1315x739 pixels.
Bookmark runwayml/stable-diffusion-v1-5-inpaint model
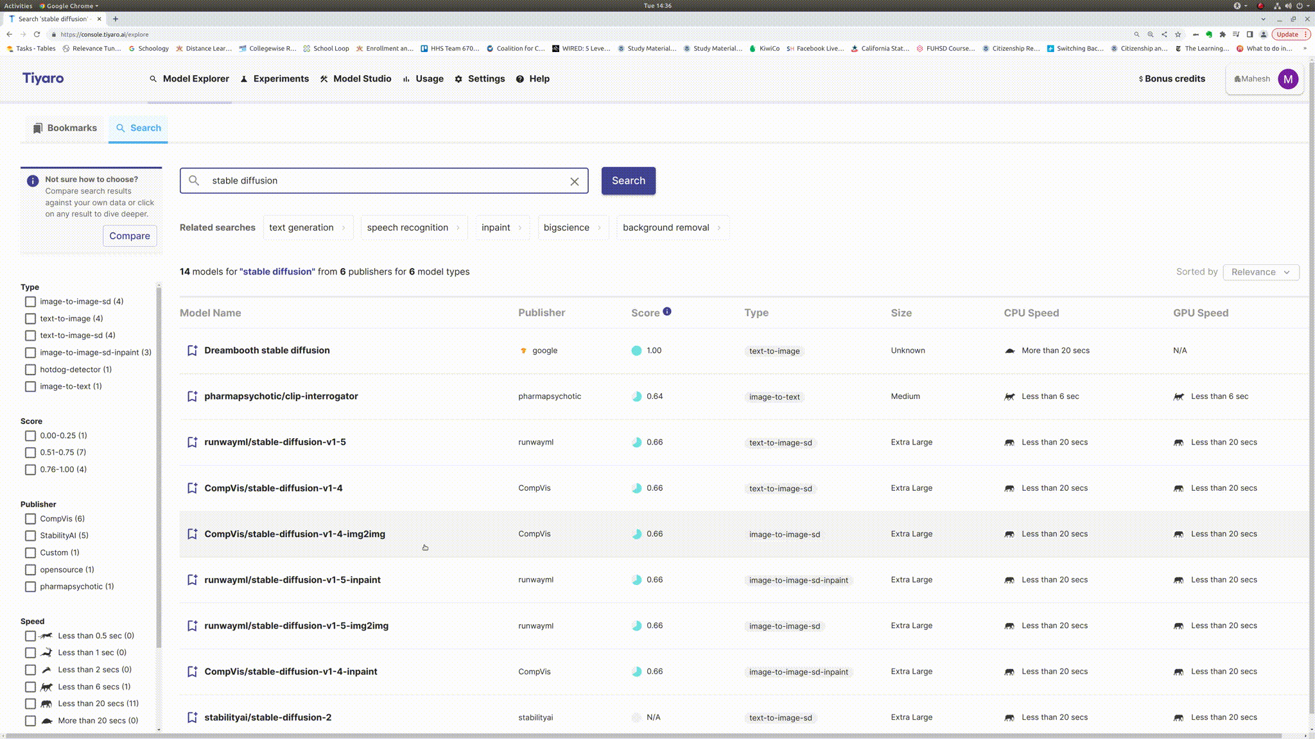192,580
